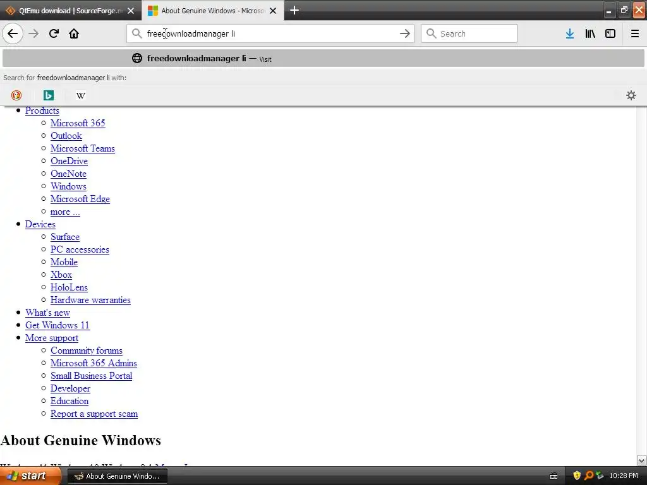
Task: Open the downloads panel
Action: click(x=570, y=33)
